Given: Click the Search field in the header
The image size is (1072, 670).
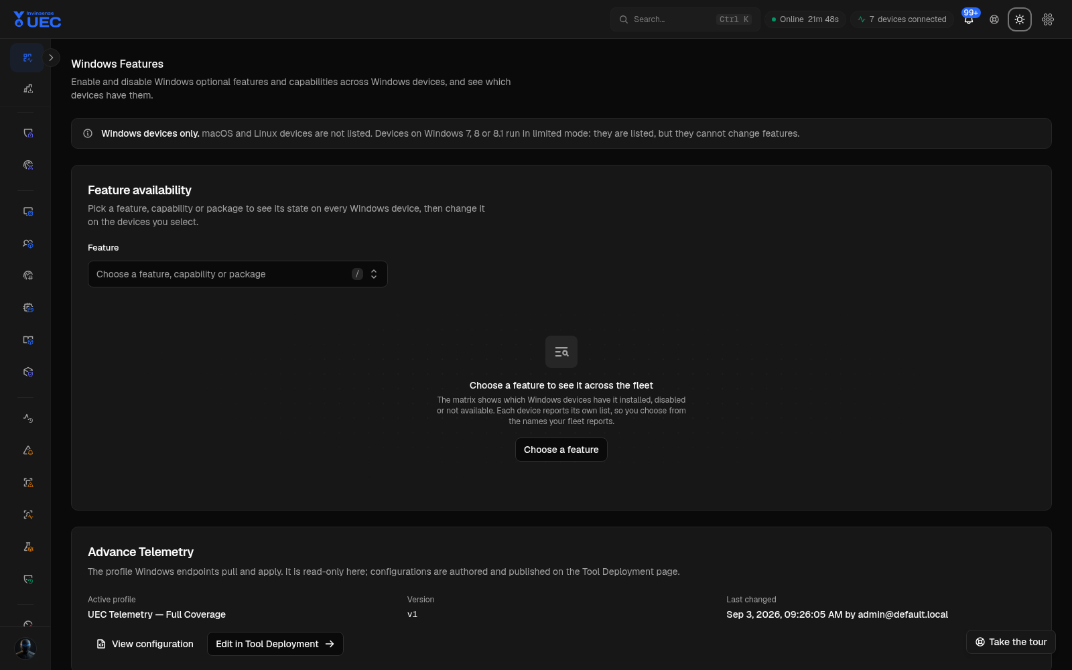Looking at the screenshot, I should pos(685,19).
